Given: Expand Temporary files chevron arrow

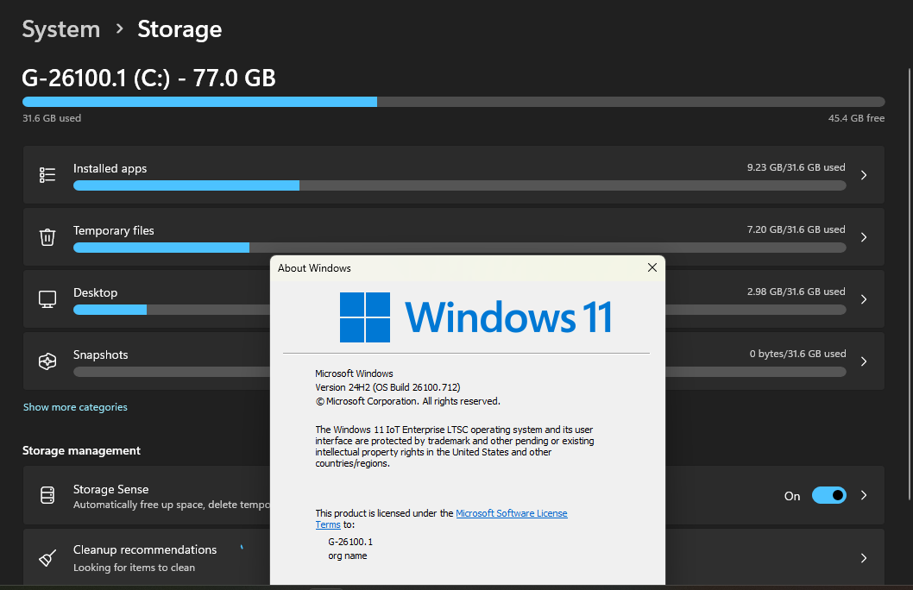Looking at the screenshot, I should pyautogui.click(x=864, y=237).
